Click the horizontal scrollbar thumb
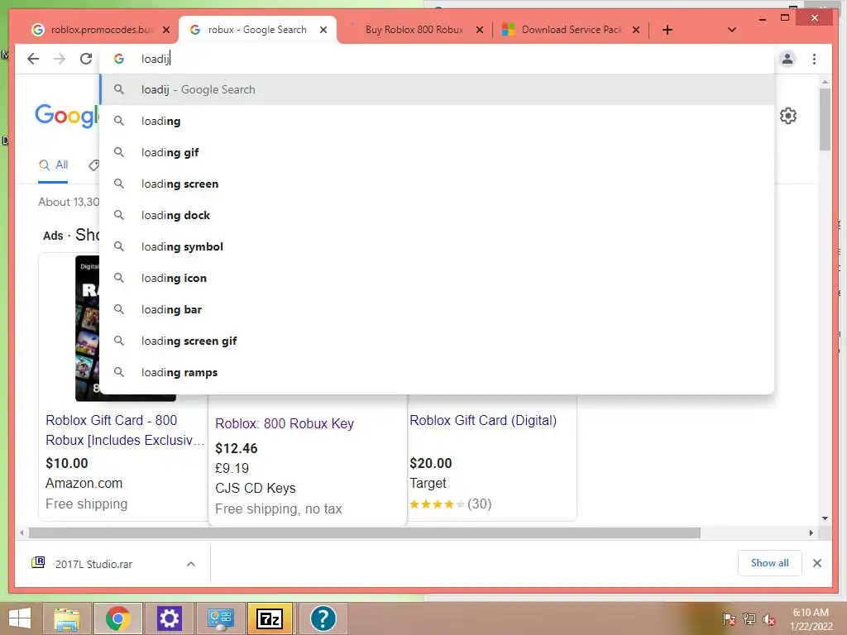This screenshot has height=635, width=847. 365,533
